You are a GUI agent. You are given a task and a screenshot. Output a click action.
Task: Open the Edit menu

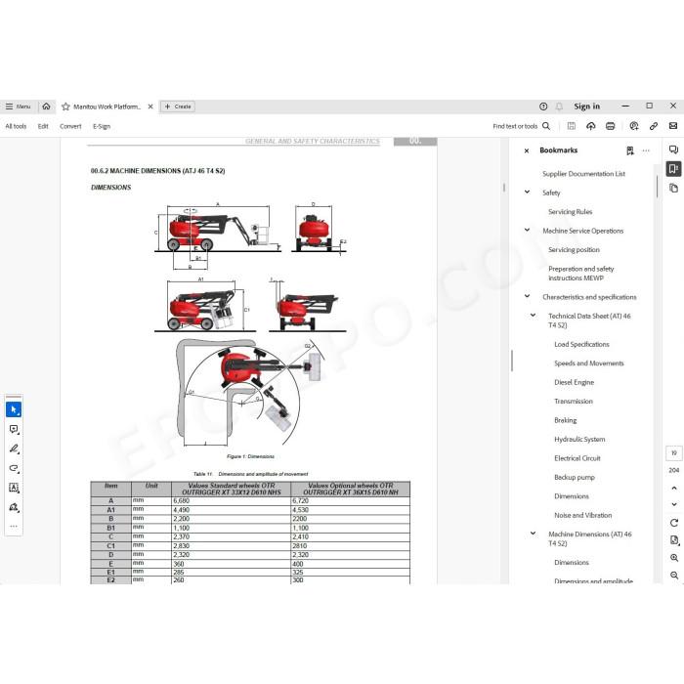point(43,126)
